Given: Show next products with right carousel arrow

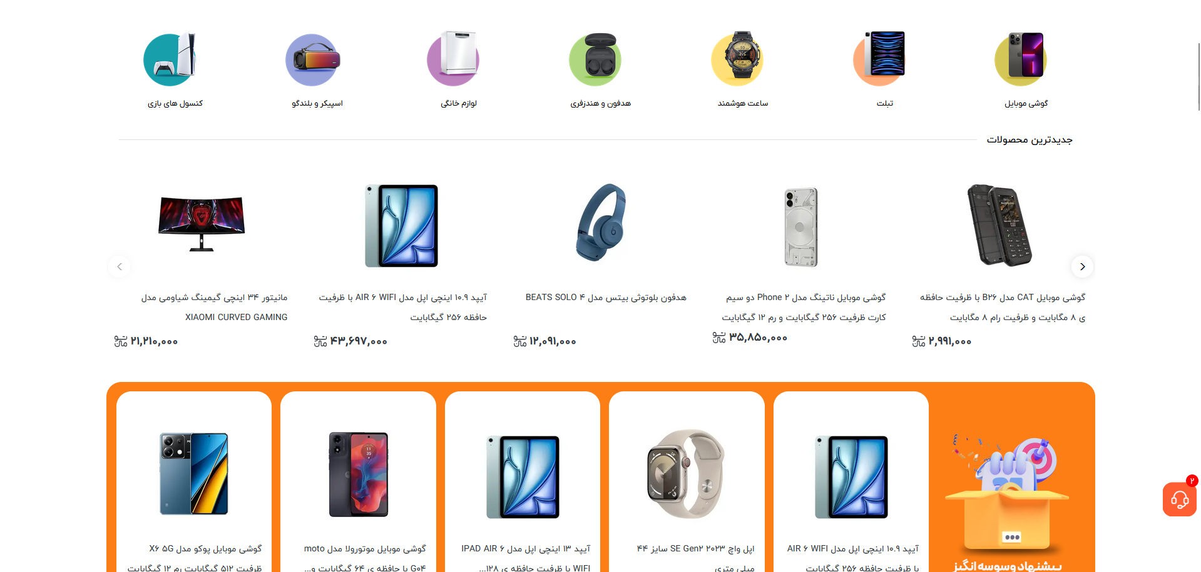Looking at the screenshot, I should (1082, 266).
